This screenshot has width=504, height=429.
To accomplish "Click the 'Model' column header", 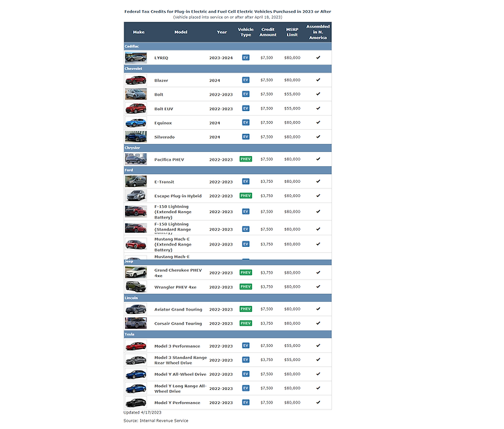I will [181, 32].
